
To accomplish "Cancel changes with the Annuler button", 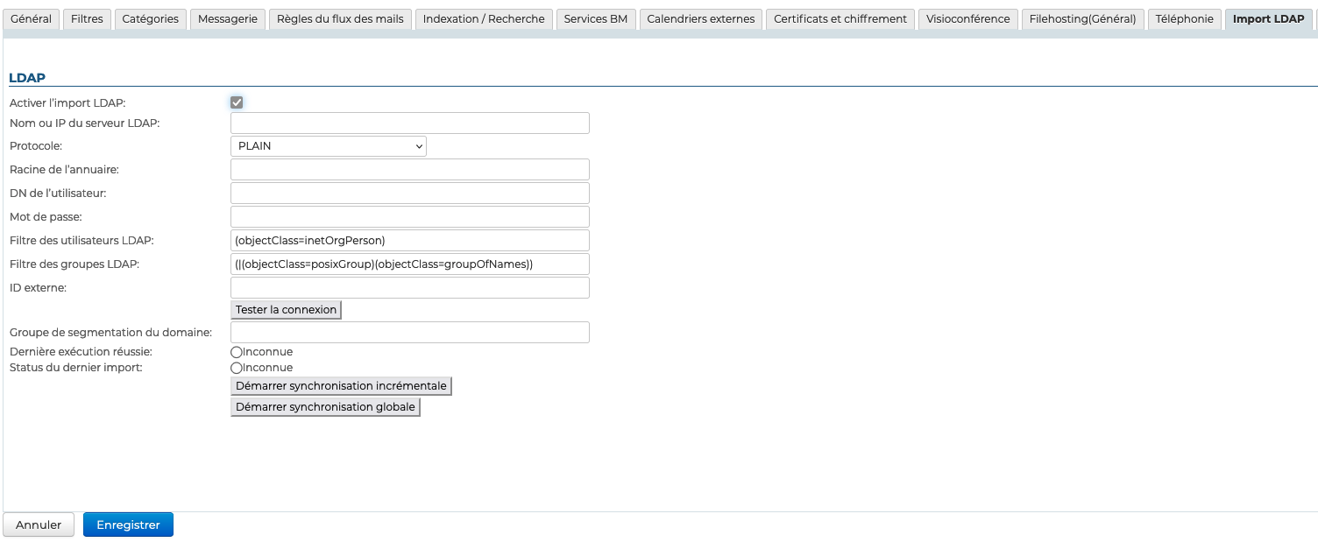I will pyautogui.click(x=39, y=524).
